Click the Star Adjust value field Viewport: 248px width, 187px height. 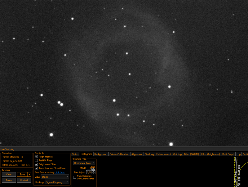[89, 172]
